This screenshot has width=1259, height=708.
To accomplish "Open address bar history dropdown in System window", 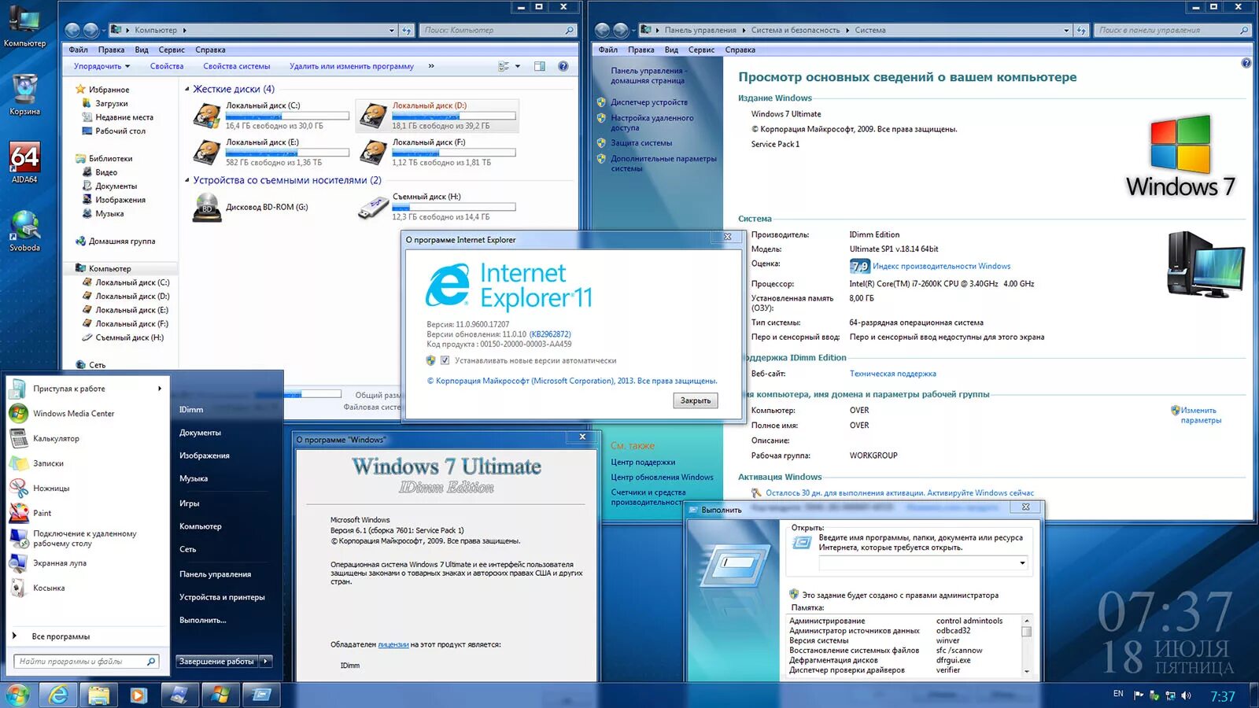I will pyautogui.click(x=1066, y=30).
